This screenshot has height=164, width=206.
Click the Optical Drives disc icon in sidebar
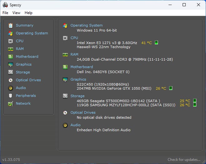pyautogui.click(x=11, y=80)
